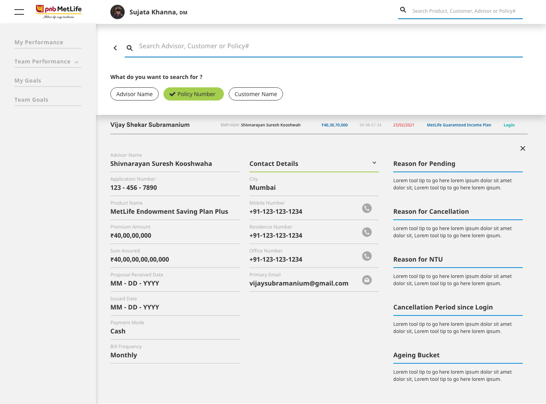The width and height of the screenshot is (546, 404).
Task: Click the Reason for NTU heading
Action: coord(418,260)
